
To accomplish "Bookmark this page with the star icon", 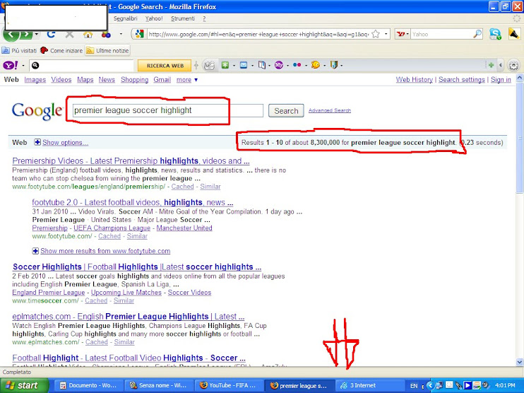I will pyautogui.click(x=376, y=34).
